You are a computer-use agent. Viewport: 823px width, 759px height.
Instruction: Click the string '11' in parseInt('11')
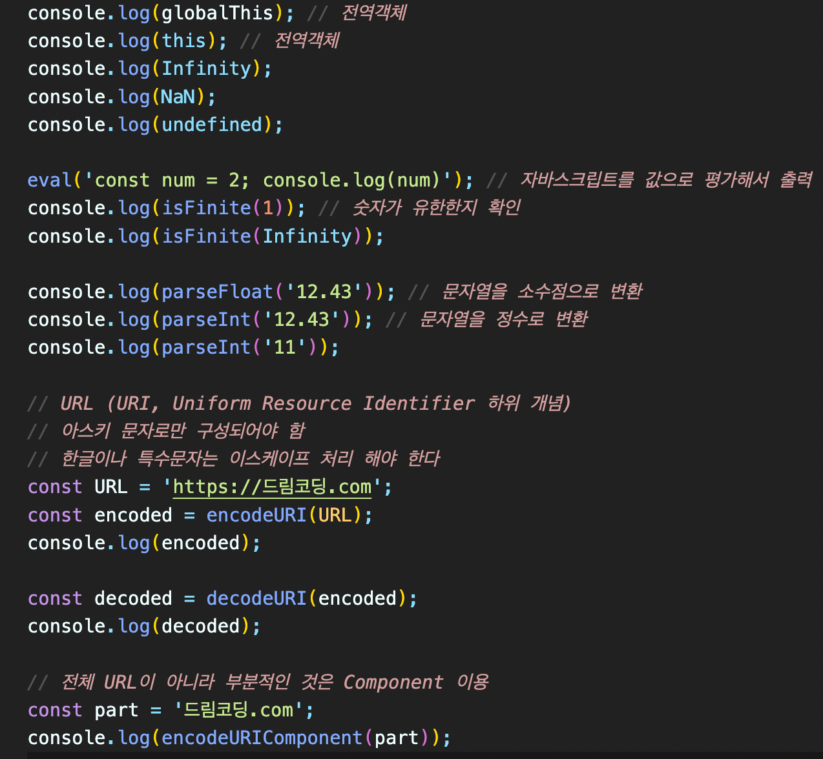(284, 347)
